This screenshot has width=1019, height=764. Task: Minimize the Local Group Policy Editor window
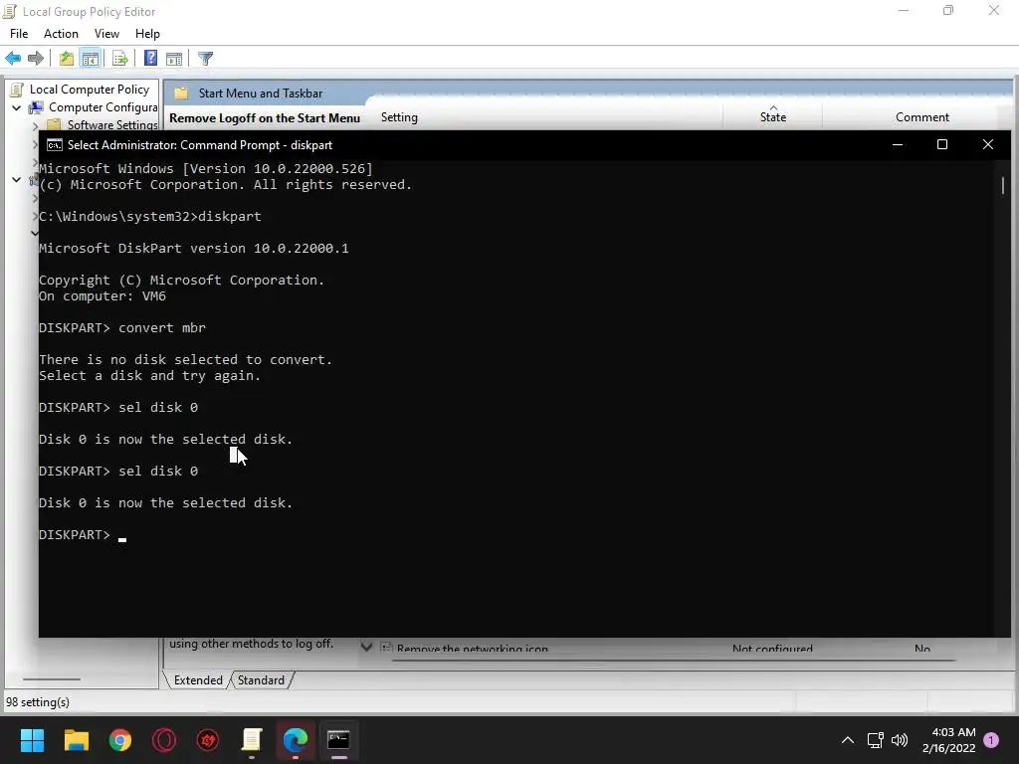[904, 11]
